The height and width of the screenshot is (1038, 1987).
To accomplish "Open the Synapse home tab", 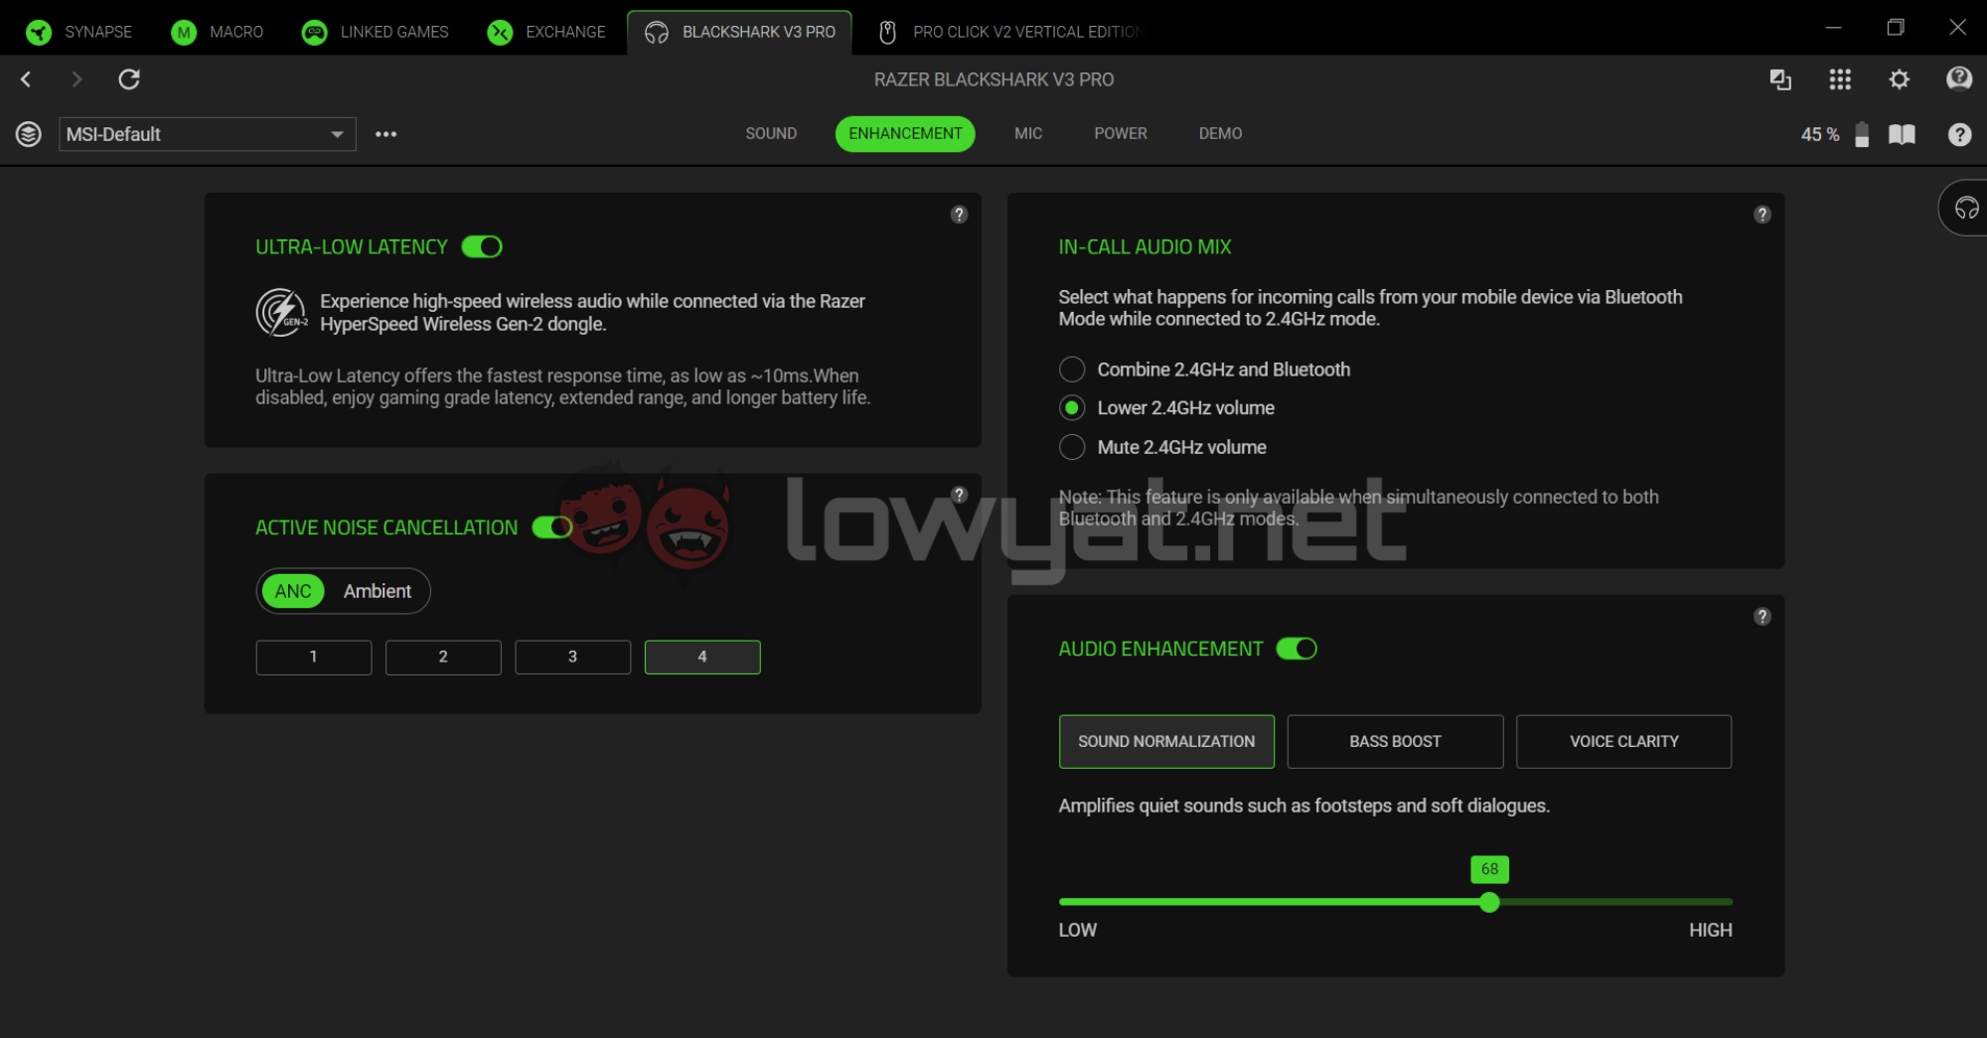I will point(78,32).
